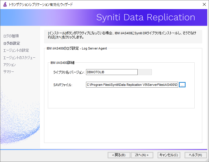
Task: Click the Syniti Data Replication banner title
Action: pos(146,17)
